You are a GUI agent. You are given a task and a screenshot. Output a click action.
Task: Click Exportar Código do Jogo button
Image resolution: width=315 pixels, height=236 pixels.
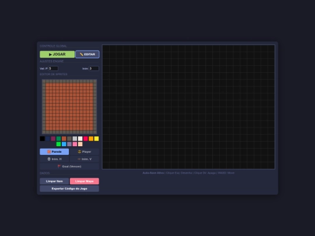69,189
